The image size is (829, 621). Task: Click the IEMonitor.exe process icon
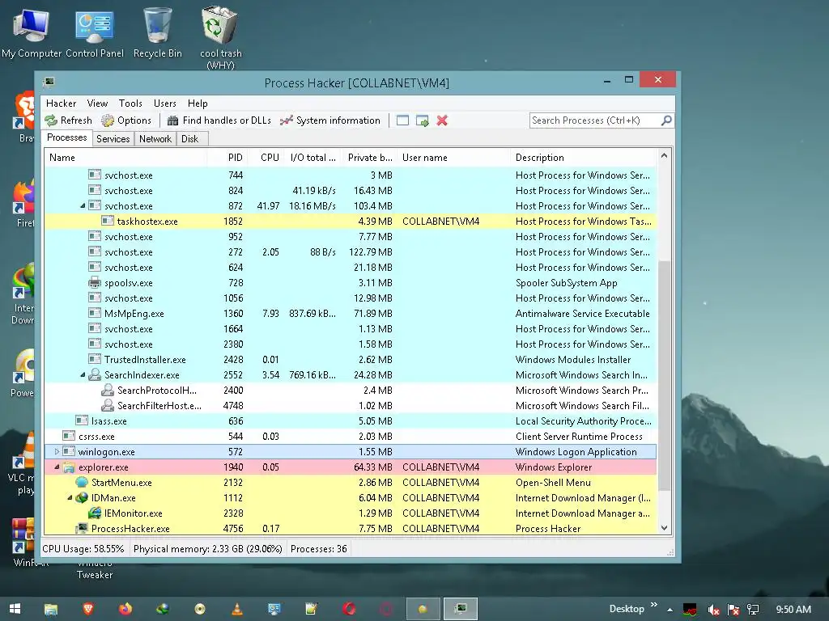pos(95,513)
